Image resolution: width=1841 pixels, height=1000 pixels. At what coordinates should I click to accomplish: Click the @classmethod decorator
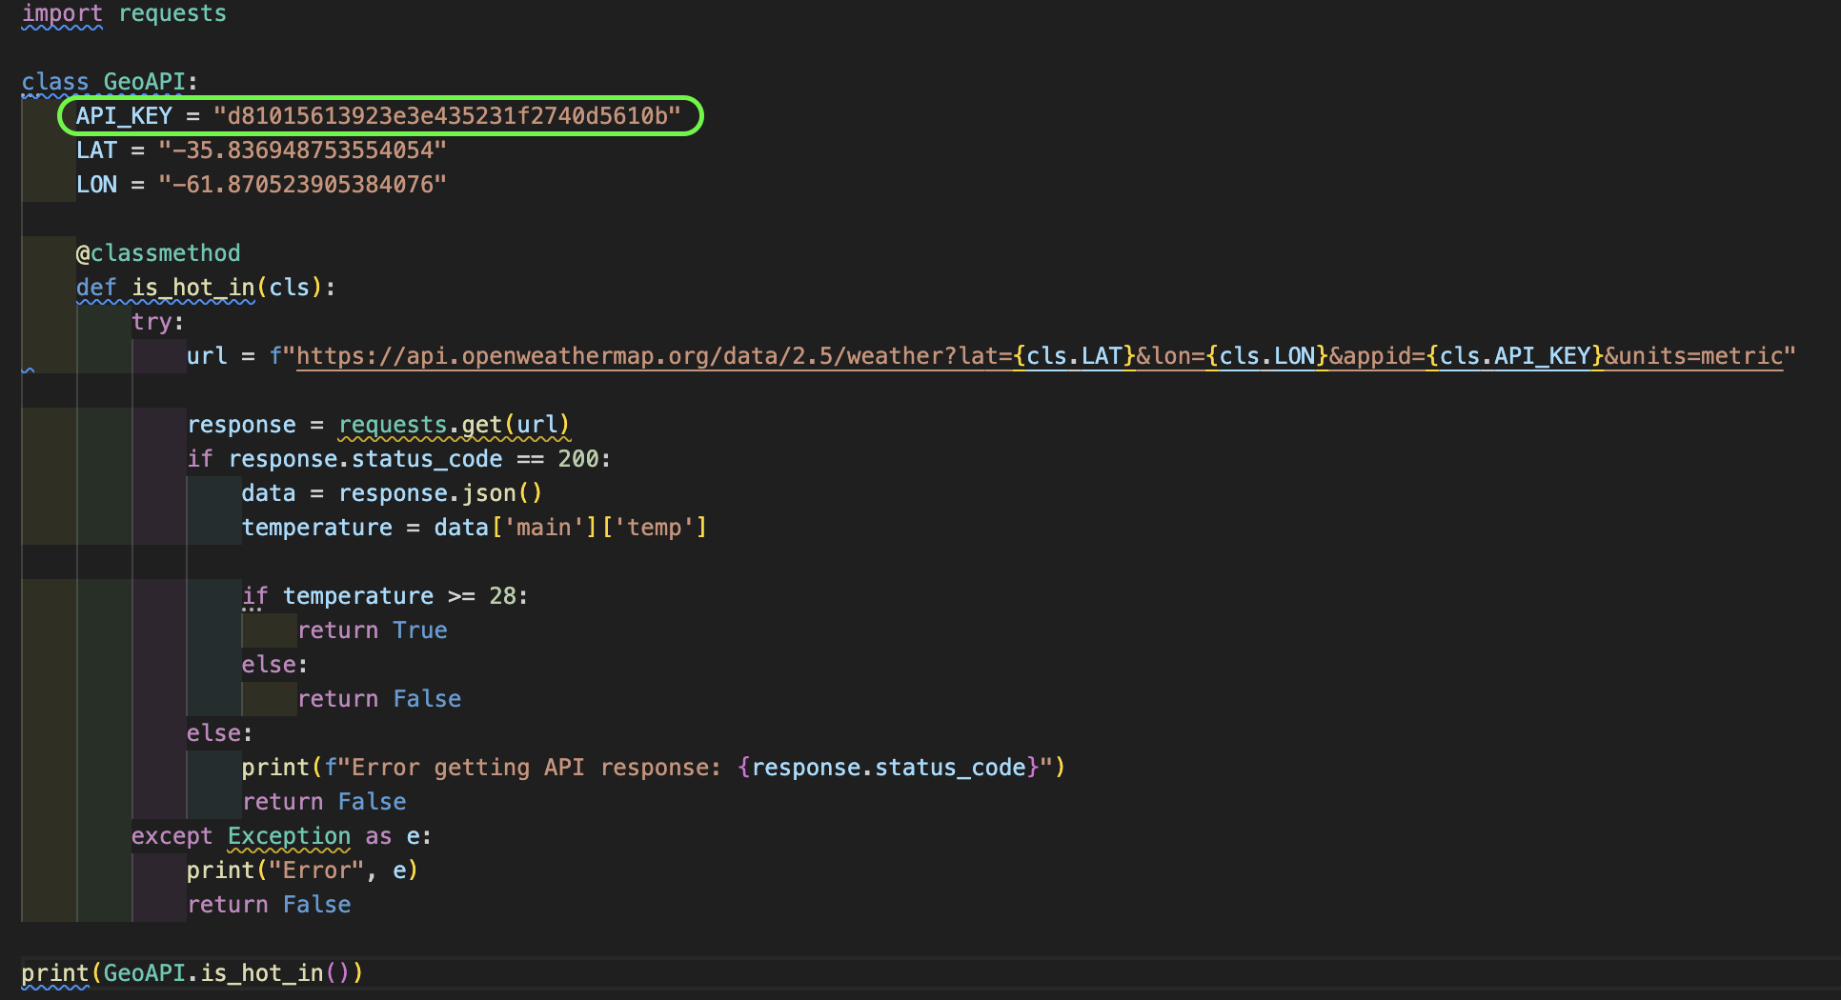158,253
